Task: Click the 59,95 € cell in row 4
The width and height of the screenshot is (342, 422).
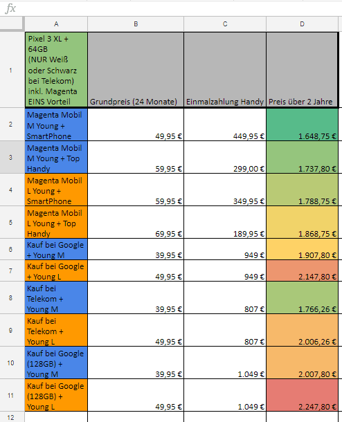Action: point(136,190)
